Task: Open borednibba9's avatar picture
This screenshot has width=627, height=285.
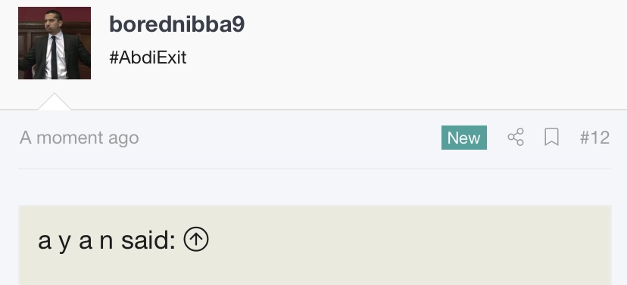Action: 55,43
